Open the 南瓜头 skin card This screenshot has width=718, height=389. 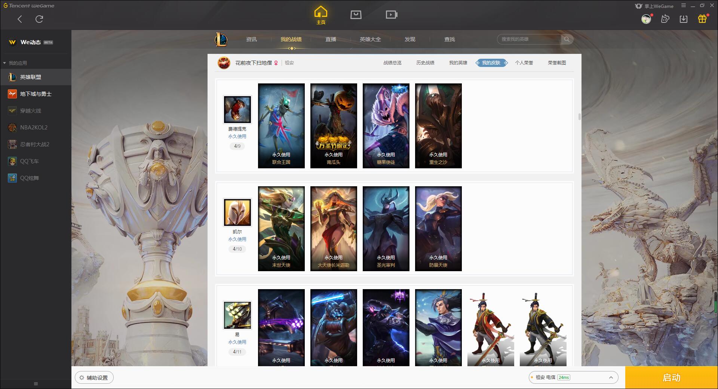coord(334,126)
